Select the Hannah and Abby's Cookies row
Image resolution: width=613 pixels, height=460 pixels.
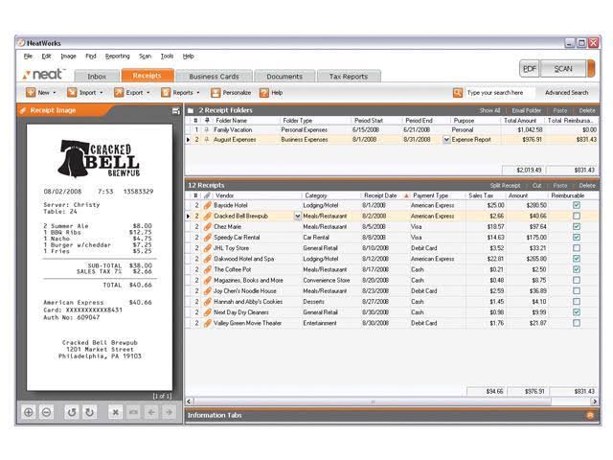point(392,302)
